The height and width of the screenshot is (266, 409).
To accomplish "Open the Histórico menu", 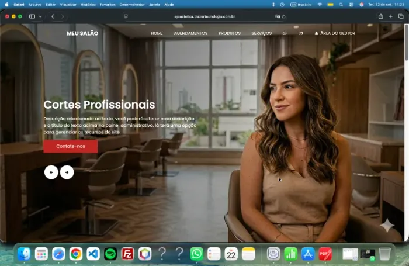I will pos(88,5).
